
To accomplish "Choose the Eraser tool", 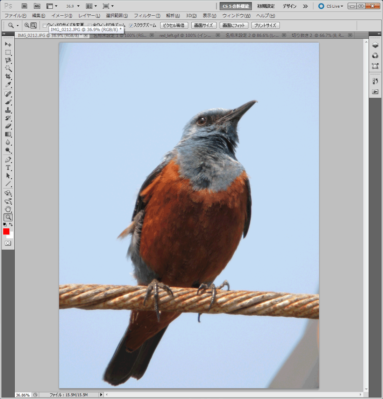I will click(x=8, y=126).
